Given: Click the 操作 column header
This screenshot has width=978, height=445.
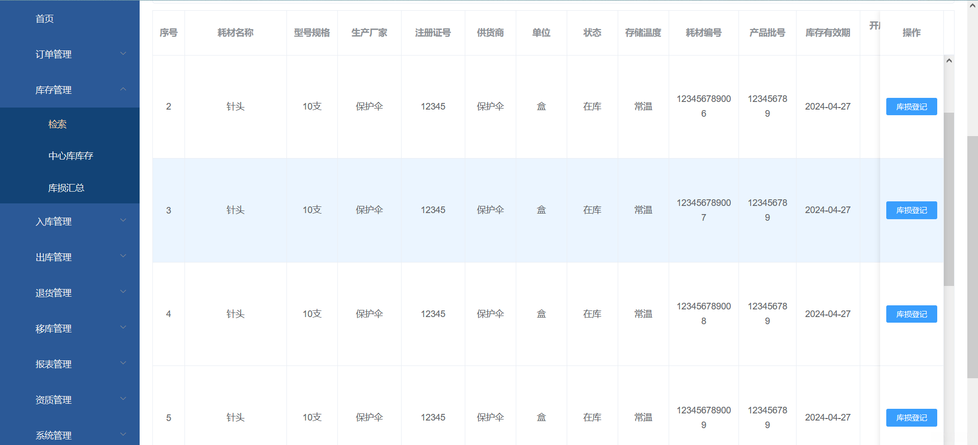Looking at the screenshot, I should pyautogui.click(x=912, y=33).
